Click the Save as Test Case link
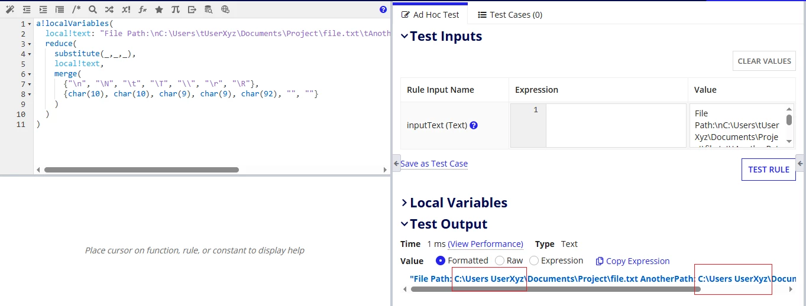Image resolution: width=806 pixels, height=306 pixels. click(434, 164)
